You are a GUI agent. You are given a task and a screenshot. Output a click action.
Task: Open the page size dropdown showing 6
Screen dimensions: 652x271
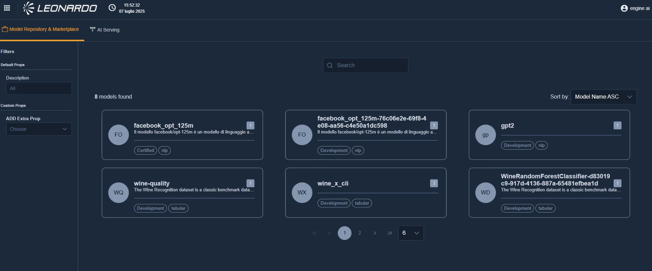[x=411, y=233]
